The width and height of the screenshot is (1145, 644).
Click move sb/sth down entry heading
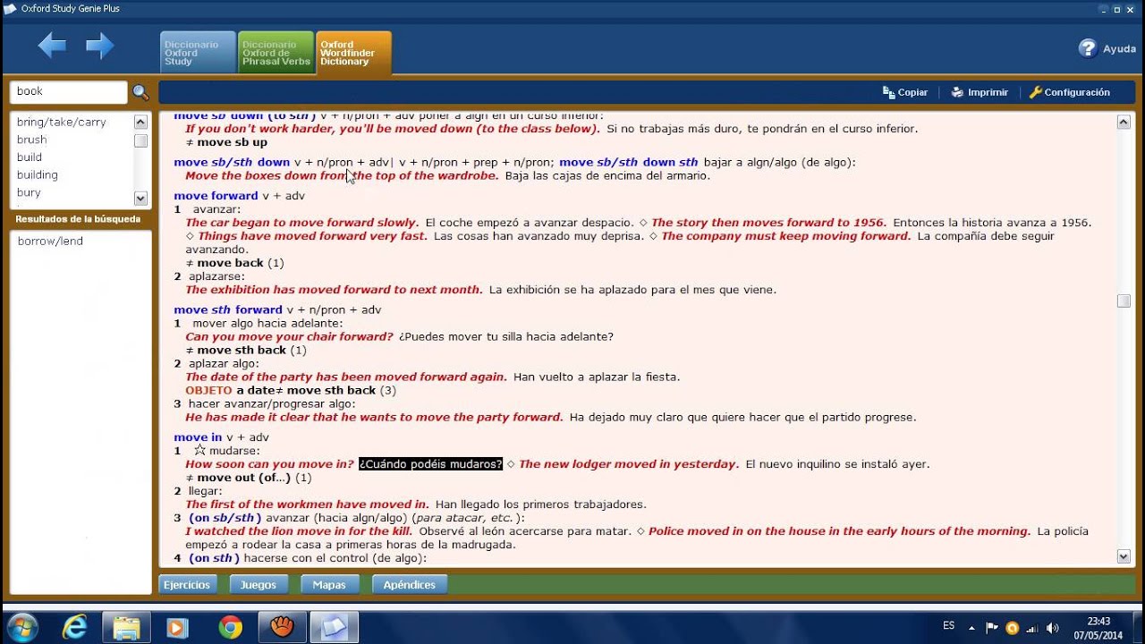click(x=232, y=162)
